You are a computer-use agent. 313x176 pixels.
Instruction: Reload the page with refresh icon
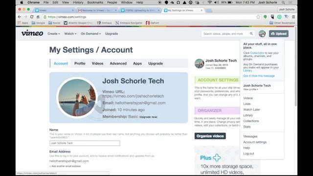pos(32,17)
